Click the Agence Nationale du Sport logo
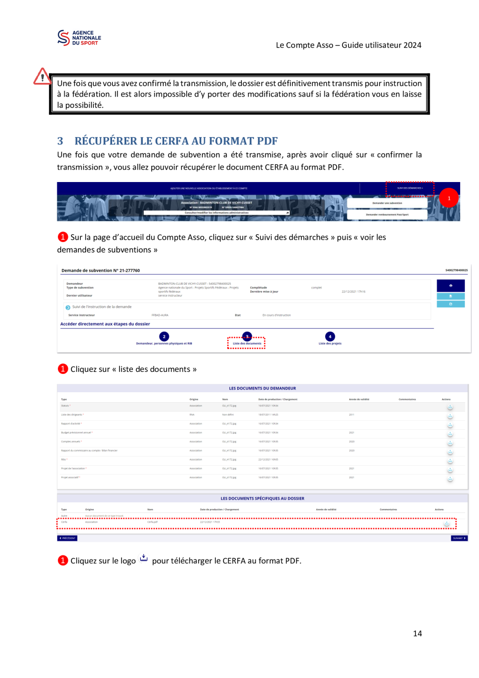Screen dimensions: 479x678 (80, 39)
